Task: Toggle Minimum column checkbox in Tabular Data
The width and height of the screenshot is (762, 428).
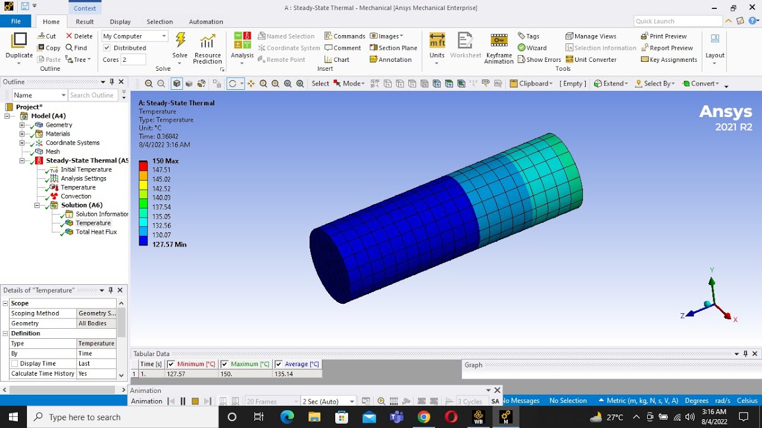Action: [171, 364]
